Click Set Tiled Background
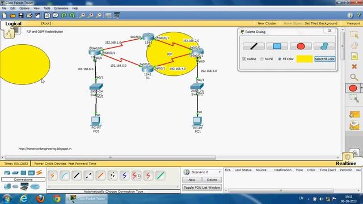 coord(320,23)
